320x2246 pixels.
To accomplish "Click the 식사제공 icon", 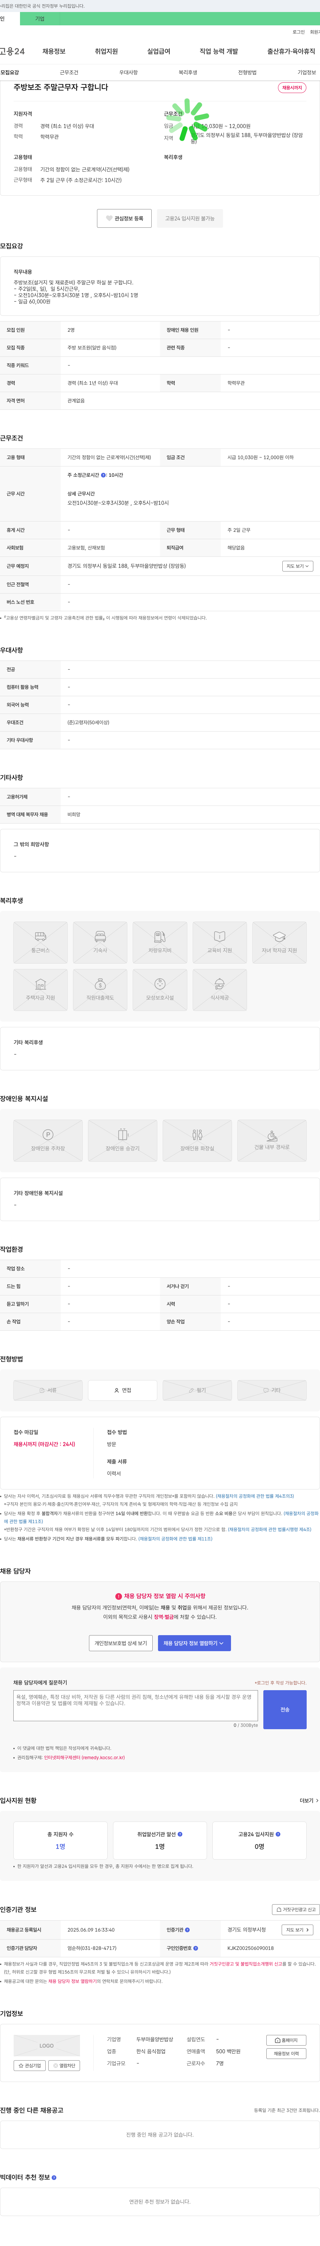I will pyautogui.click(x=220, y=990).
